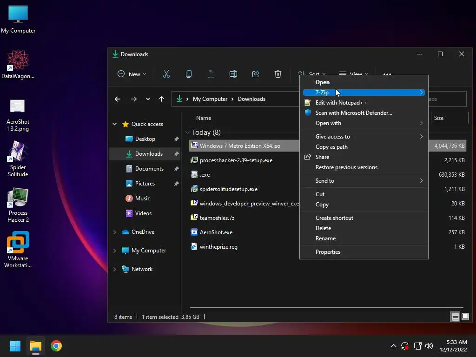The width and height of the screenshot is (476, 357).
Task: Click the forward navigation arrow
Action: click(x=133, y=99)
